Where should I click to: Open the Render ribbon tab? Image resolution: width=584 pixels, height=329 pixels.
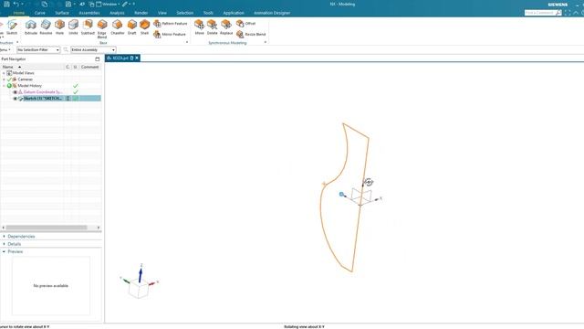[141, 13]
